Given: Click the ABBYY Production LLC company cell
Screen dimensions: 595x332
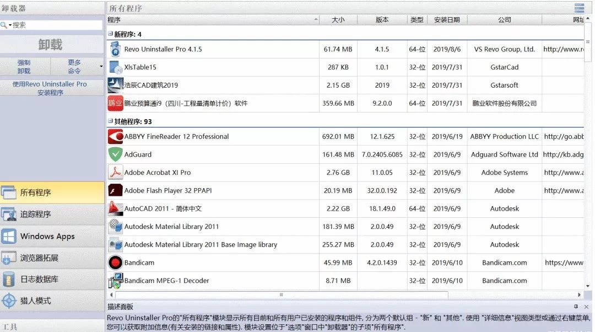Looking at the screenshot, I should pos(504,136).
